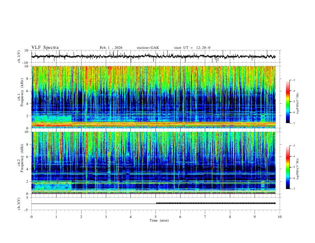Click time axis tick label "9"
315x243 pixels.
point(255,217)
